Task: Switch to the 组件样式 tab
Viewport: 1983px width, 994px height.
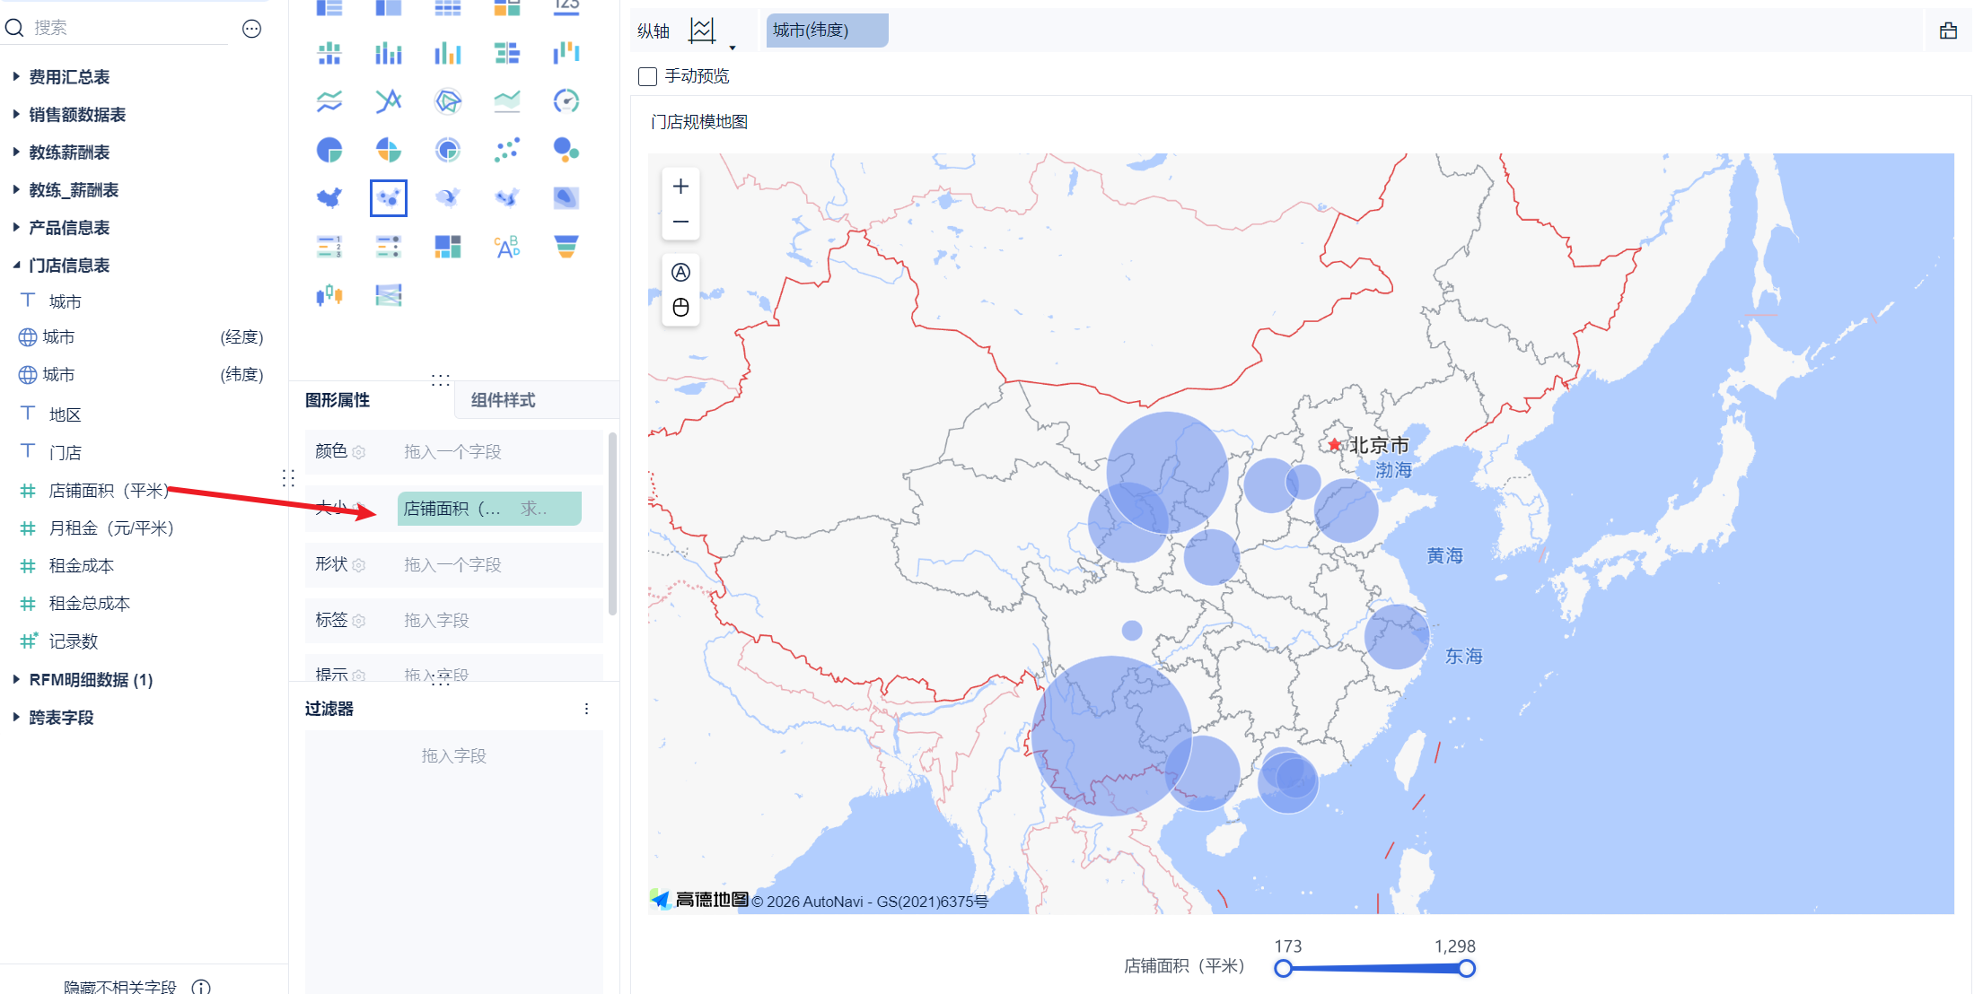Action: point(503,400)
